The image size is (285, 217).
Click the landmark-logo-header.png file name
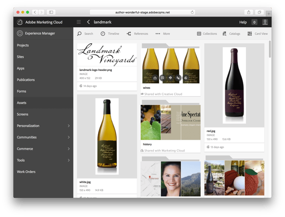[x=96, y=70]
